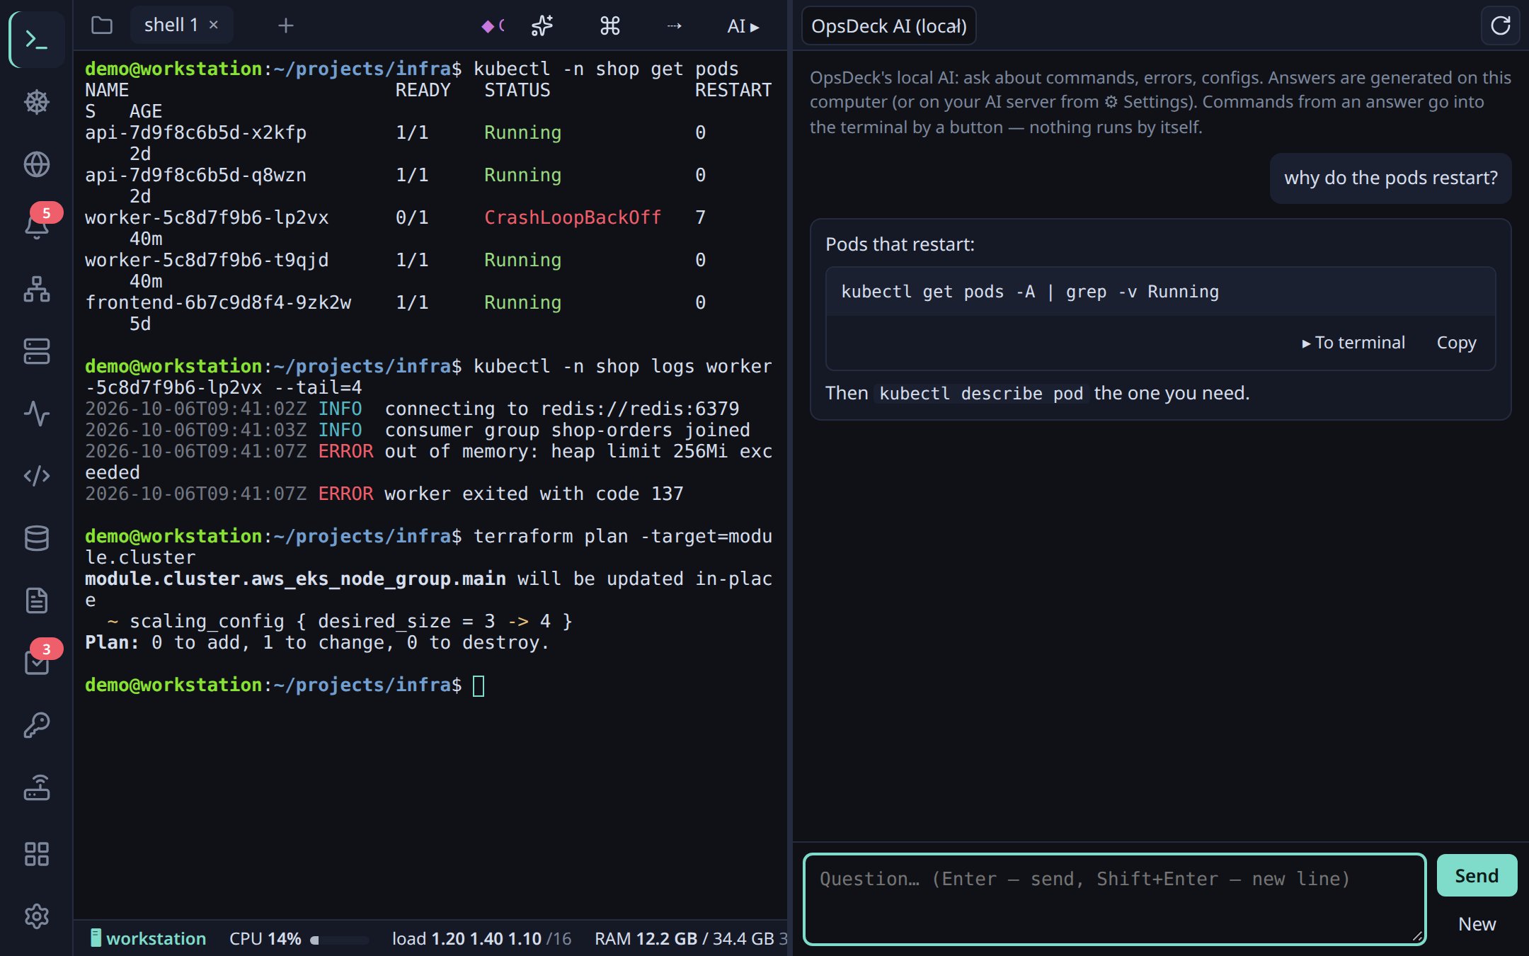Viewport: 1529px width, 956px height.
Task: Click load 1.20 1.40 1.10 status entry
Action: point(481,939)
